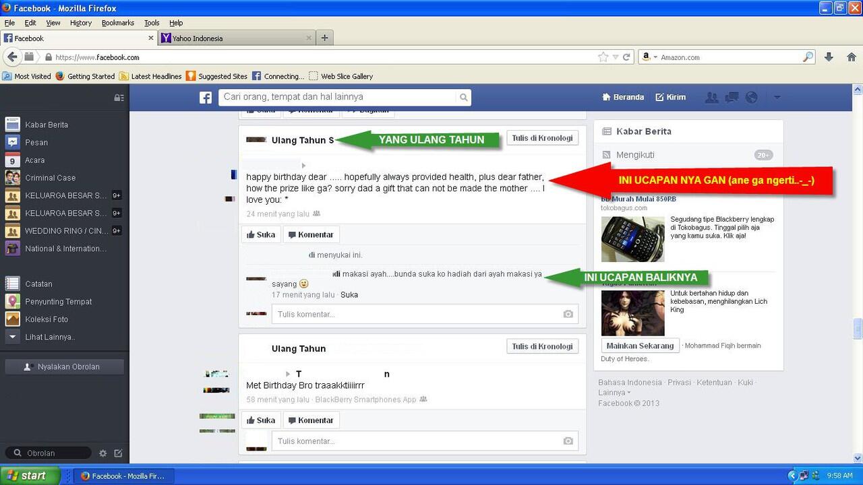Open the Facebook logo in the blue bar

[x=206, y=98]
